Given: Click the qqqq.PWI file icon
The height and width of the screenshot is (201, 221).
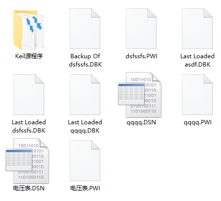Looking at the screenshot, I should point(197,95).
